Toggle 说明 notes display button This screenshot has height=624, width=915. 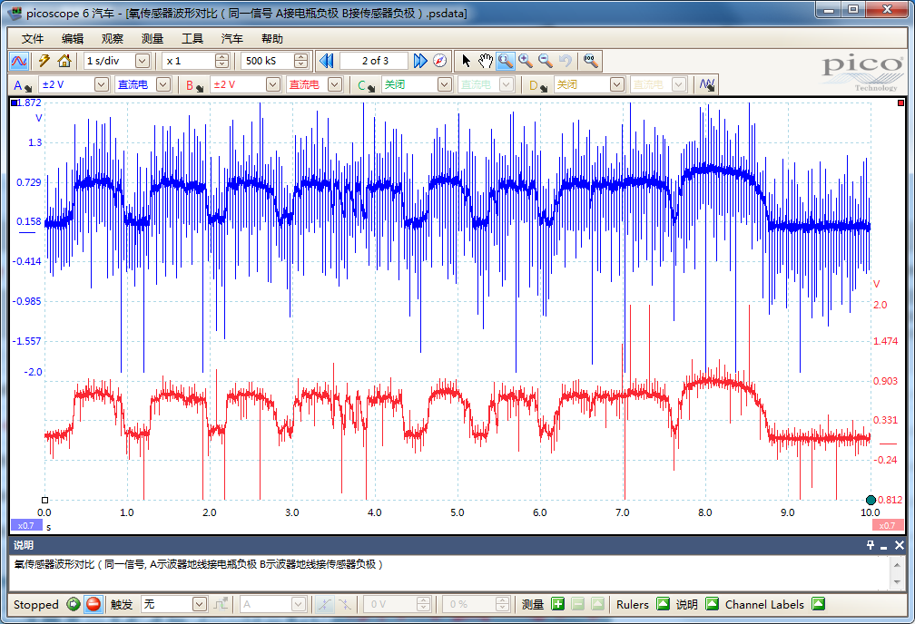pyautogui.click(x=712, y=604)
